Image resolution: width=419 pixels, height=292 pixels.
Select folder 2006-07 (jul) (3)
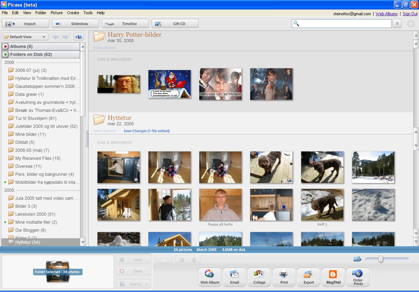(31, 70)
